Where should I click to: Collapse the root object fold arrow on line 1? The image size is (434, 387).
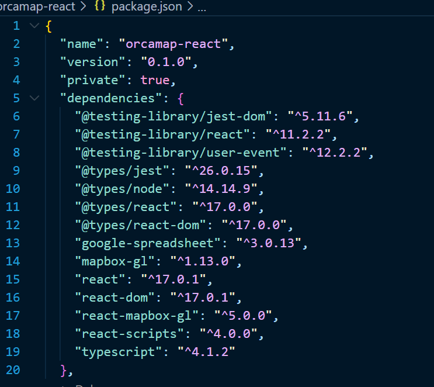[34, 26]
